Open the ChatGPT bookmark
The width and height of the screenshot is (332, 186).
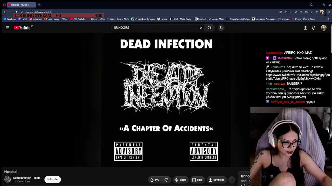pos(200,19)
